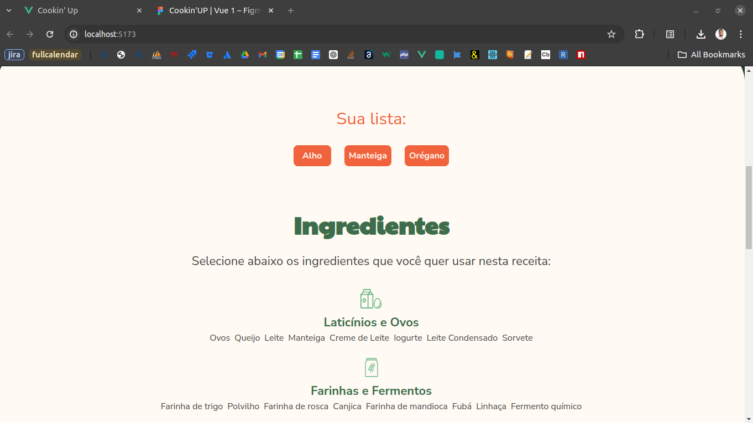Image resolution: width=753 pixels, height=423 pixels.
Task: Reload the page
Action: coord(50,34)
